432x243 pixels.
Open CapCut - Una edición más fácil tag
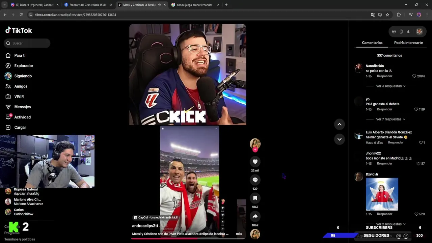pyautogui.click(x=156, y=218)
